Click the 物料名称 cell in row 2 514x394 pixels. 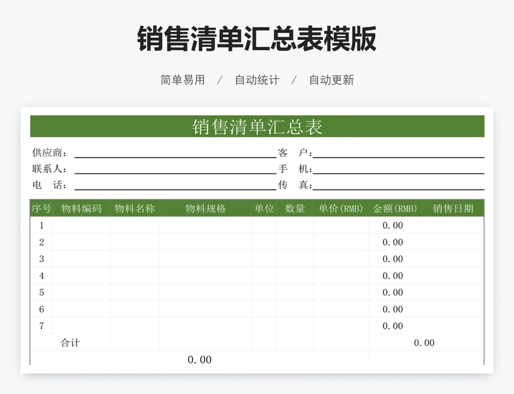pos(135,242)
